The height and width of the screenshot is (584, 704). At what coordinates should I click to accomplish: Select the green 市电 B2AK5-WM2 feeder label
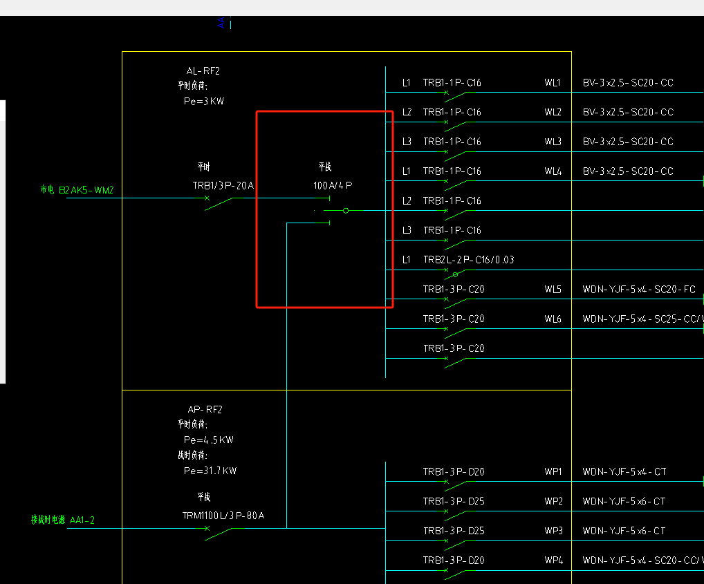[x=77, y=190]
